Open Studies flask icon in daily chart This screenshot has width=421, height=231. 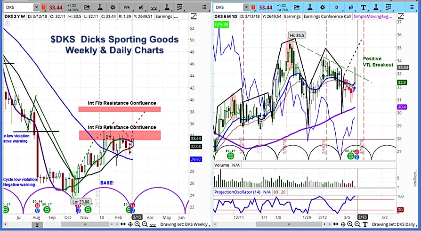pos(309,7)
